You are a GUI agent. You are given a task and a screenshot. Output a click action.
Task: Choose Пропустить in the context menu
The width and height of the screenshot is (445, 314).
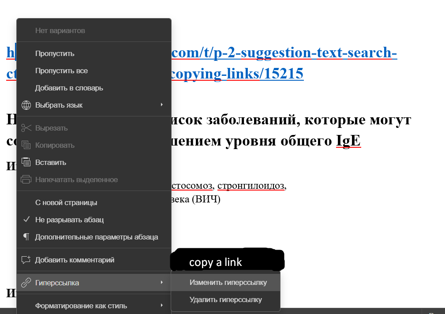(94, 54)
